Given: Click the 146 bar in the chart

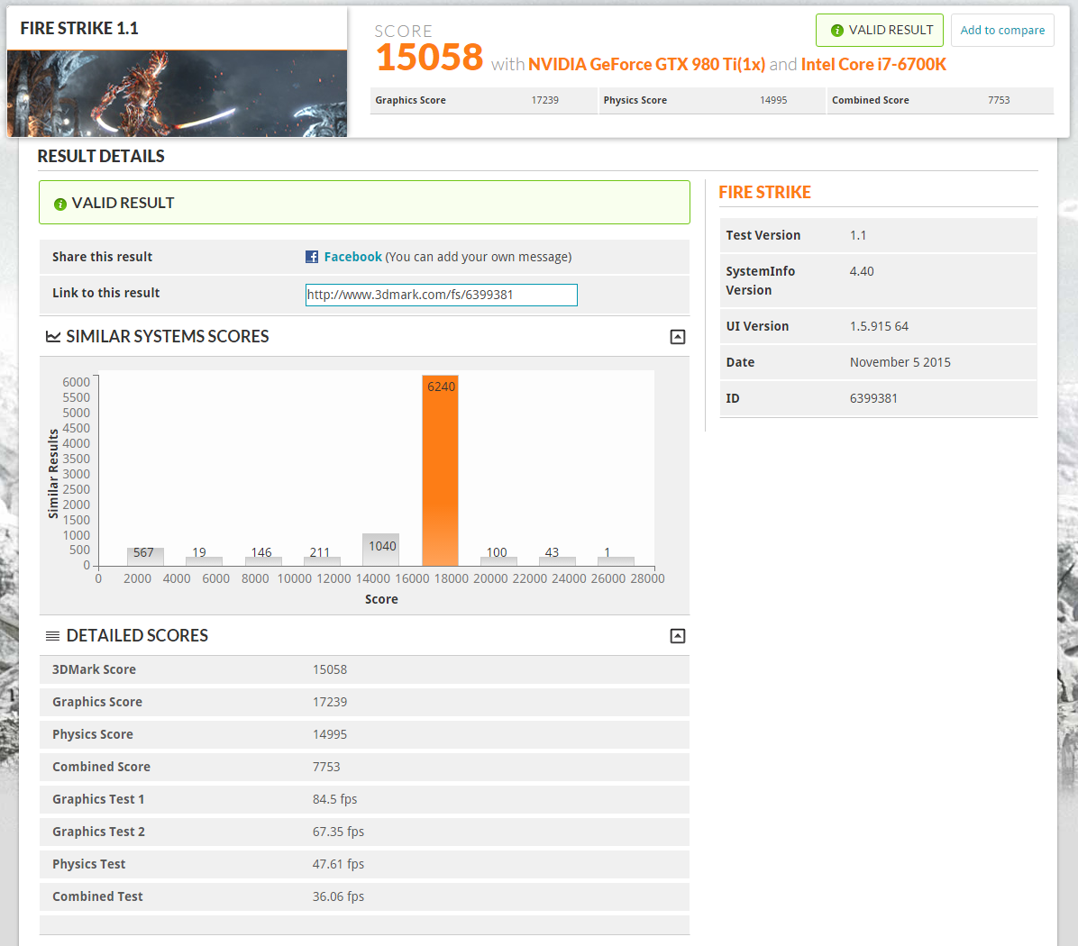Looking at the screenshot, I should pos(263,561).
